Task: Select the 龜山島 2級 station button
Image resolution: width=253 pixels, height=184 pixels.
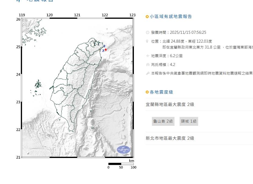Action: (x=163, y=121)
